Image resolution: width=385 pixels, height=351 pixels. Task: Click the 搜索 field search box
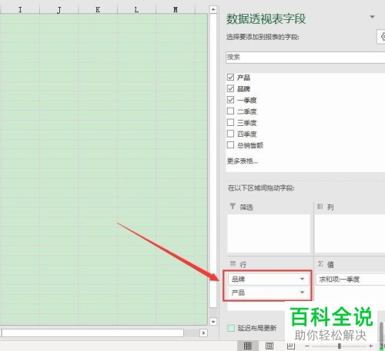(306, 57)
